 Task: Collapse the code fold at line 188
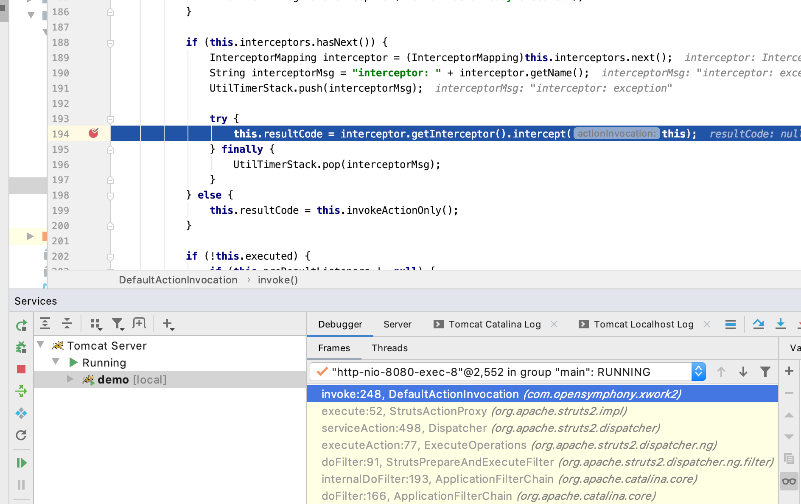[110, 43]
